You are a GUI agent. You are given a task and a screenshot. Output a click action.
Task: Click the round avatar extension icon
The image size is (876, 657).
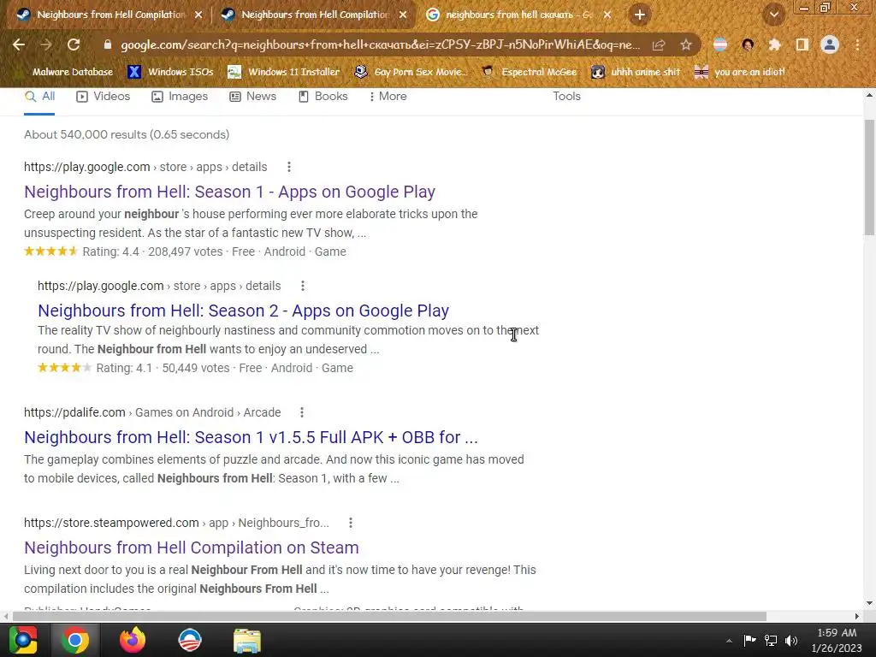[748, 44]
